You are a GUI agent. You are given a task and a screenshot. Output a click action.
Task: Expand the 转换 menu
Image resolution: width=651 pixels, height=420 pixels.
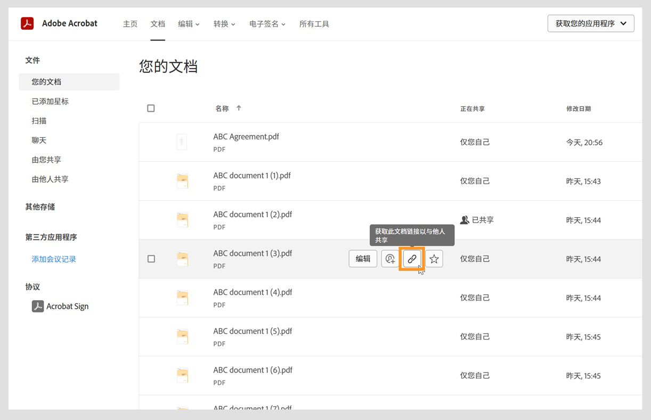224,23
